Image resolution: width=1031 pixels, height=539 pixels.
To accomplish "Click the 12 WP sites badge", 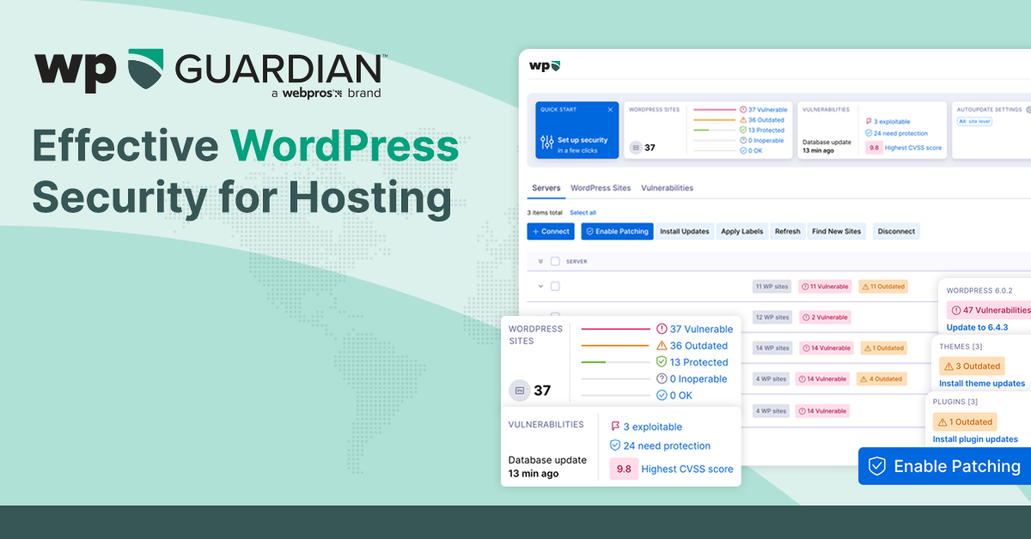I will click(772, 318).
